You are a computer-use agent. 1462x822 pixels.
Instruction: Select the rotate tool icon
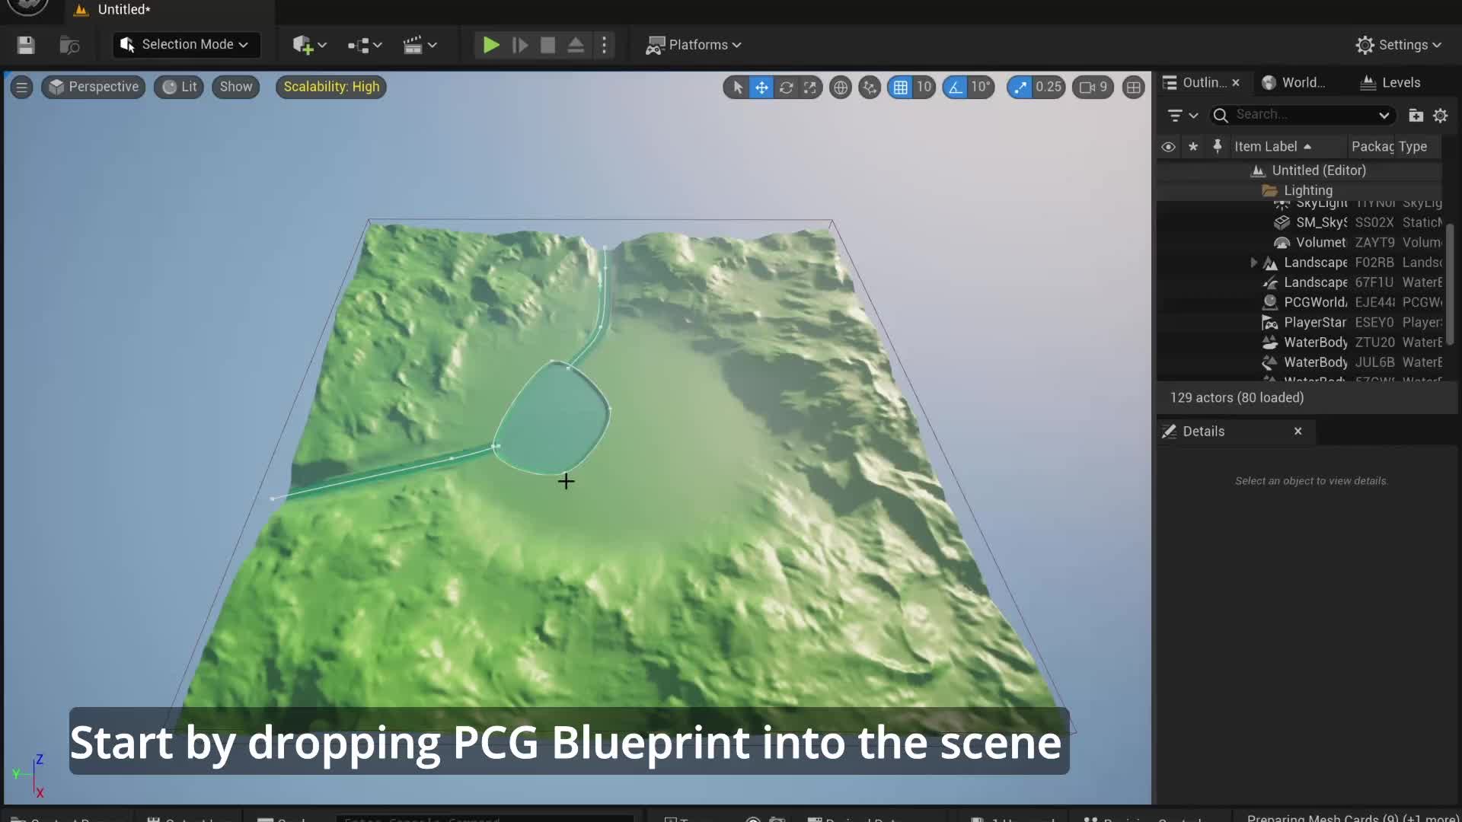[x=785, y=85]
